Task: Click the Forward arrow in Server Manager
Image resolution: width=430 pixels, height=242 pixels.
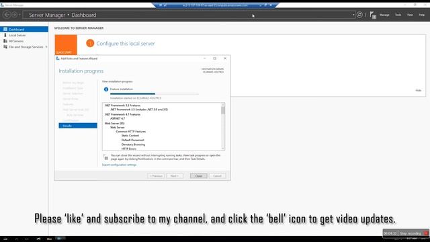Action: point(14,15)
